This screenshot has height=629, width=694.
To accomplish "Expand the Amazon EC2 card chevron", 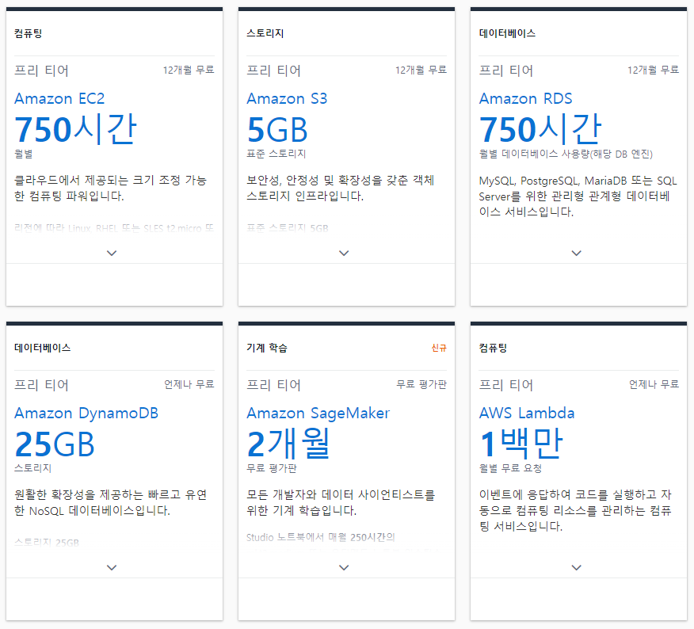I will [x=112, y=254].
